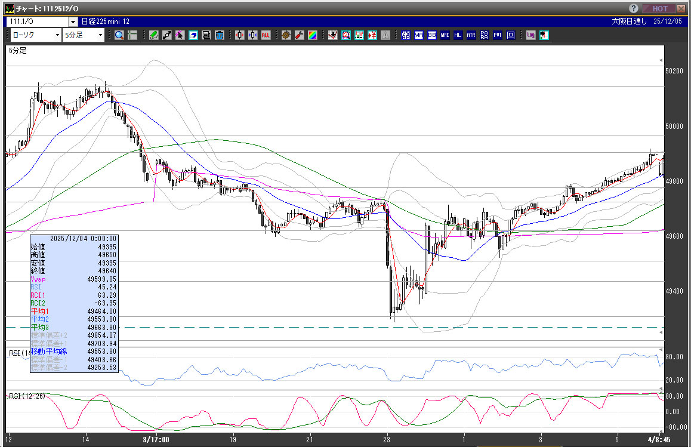Select the green pencil drawing tool
This screenshot has height=447, width=691.
(x=154, y=35)
